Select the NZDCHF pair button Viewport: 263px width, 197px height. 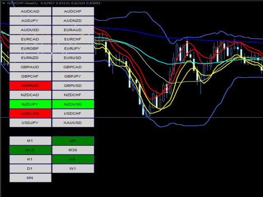pos(73,95)
